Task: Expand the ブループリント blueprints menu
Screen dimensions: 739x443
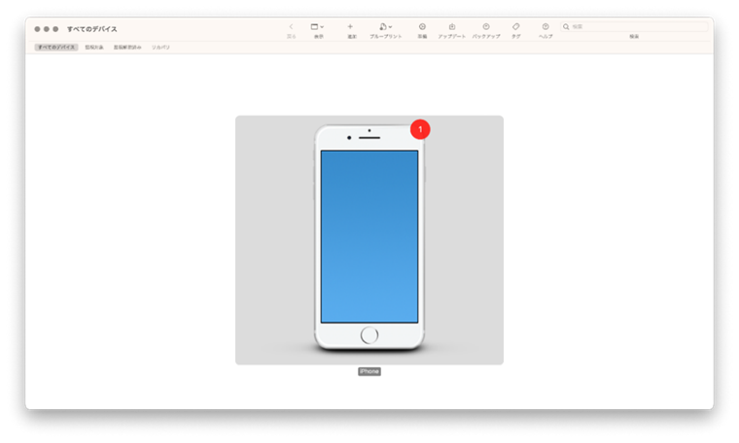Action: click(x=385, y=27)
